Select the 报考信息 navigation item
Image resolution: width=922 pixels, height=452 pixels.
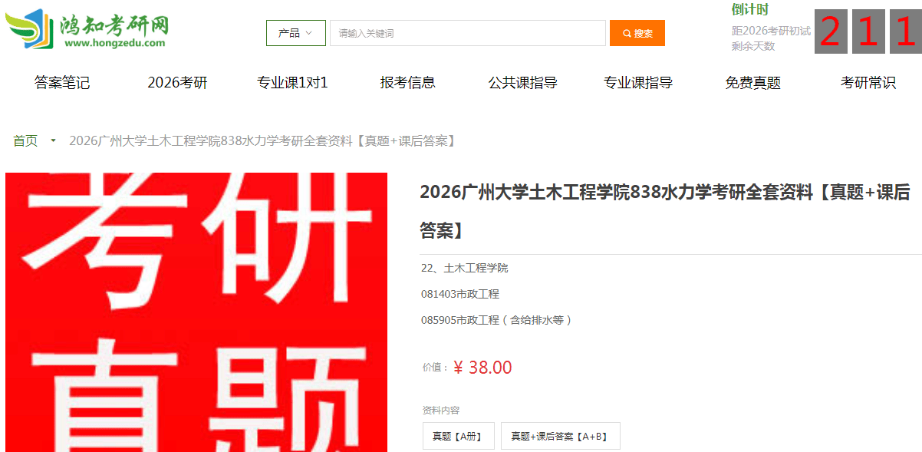point(408,83)
